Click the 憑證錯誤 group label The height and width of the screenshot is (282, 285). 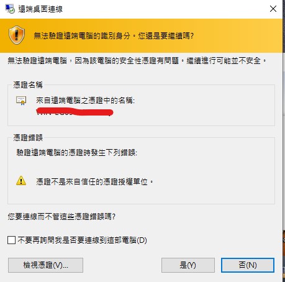click(x=28, y=137)
